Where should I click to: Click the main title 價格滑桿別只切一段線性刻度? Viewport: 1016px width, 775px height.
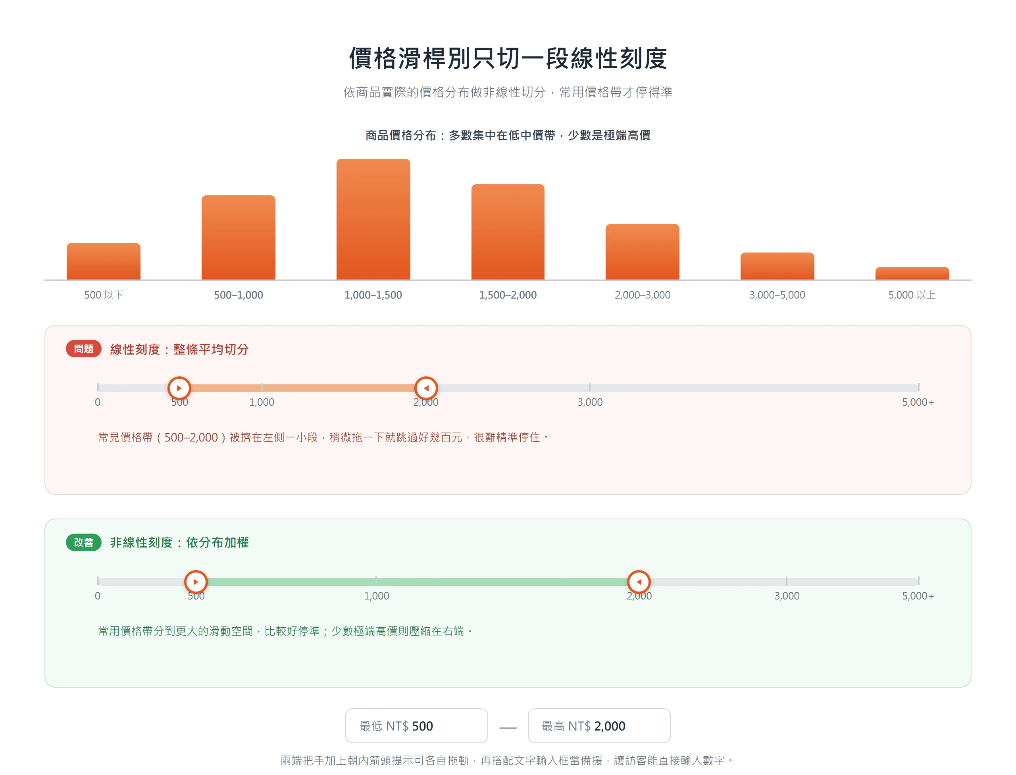tap(508, 58)
